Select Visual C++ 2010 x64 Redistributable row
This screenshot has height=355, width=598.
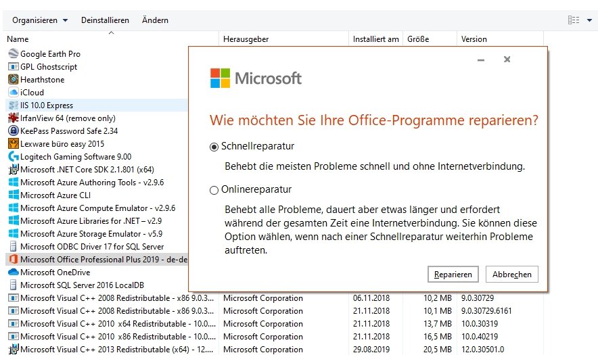(x=275, y=323)
